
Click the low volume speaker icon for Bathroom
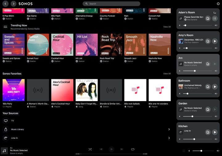180,94
